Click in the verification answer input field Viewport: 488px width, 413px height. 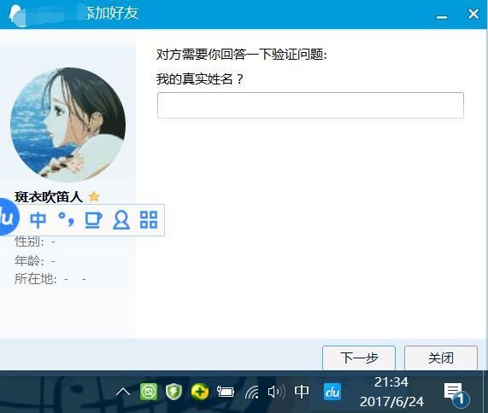point(310,105)
